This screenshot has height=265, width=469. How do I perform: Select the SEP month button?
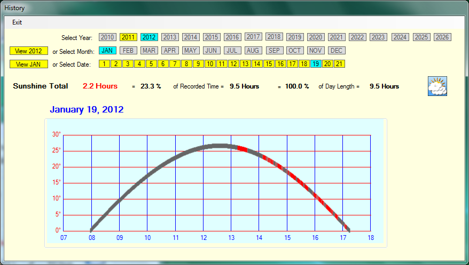[x=275, y=51]
